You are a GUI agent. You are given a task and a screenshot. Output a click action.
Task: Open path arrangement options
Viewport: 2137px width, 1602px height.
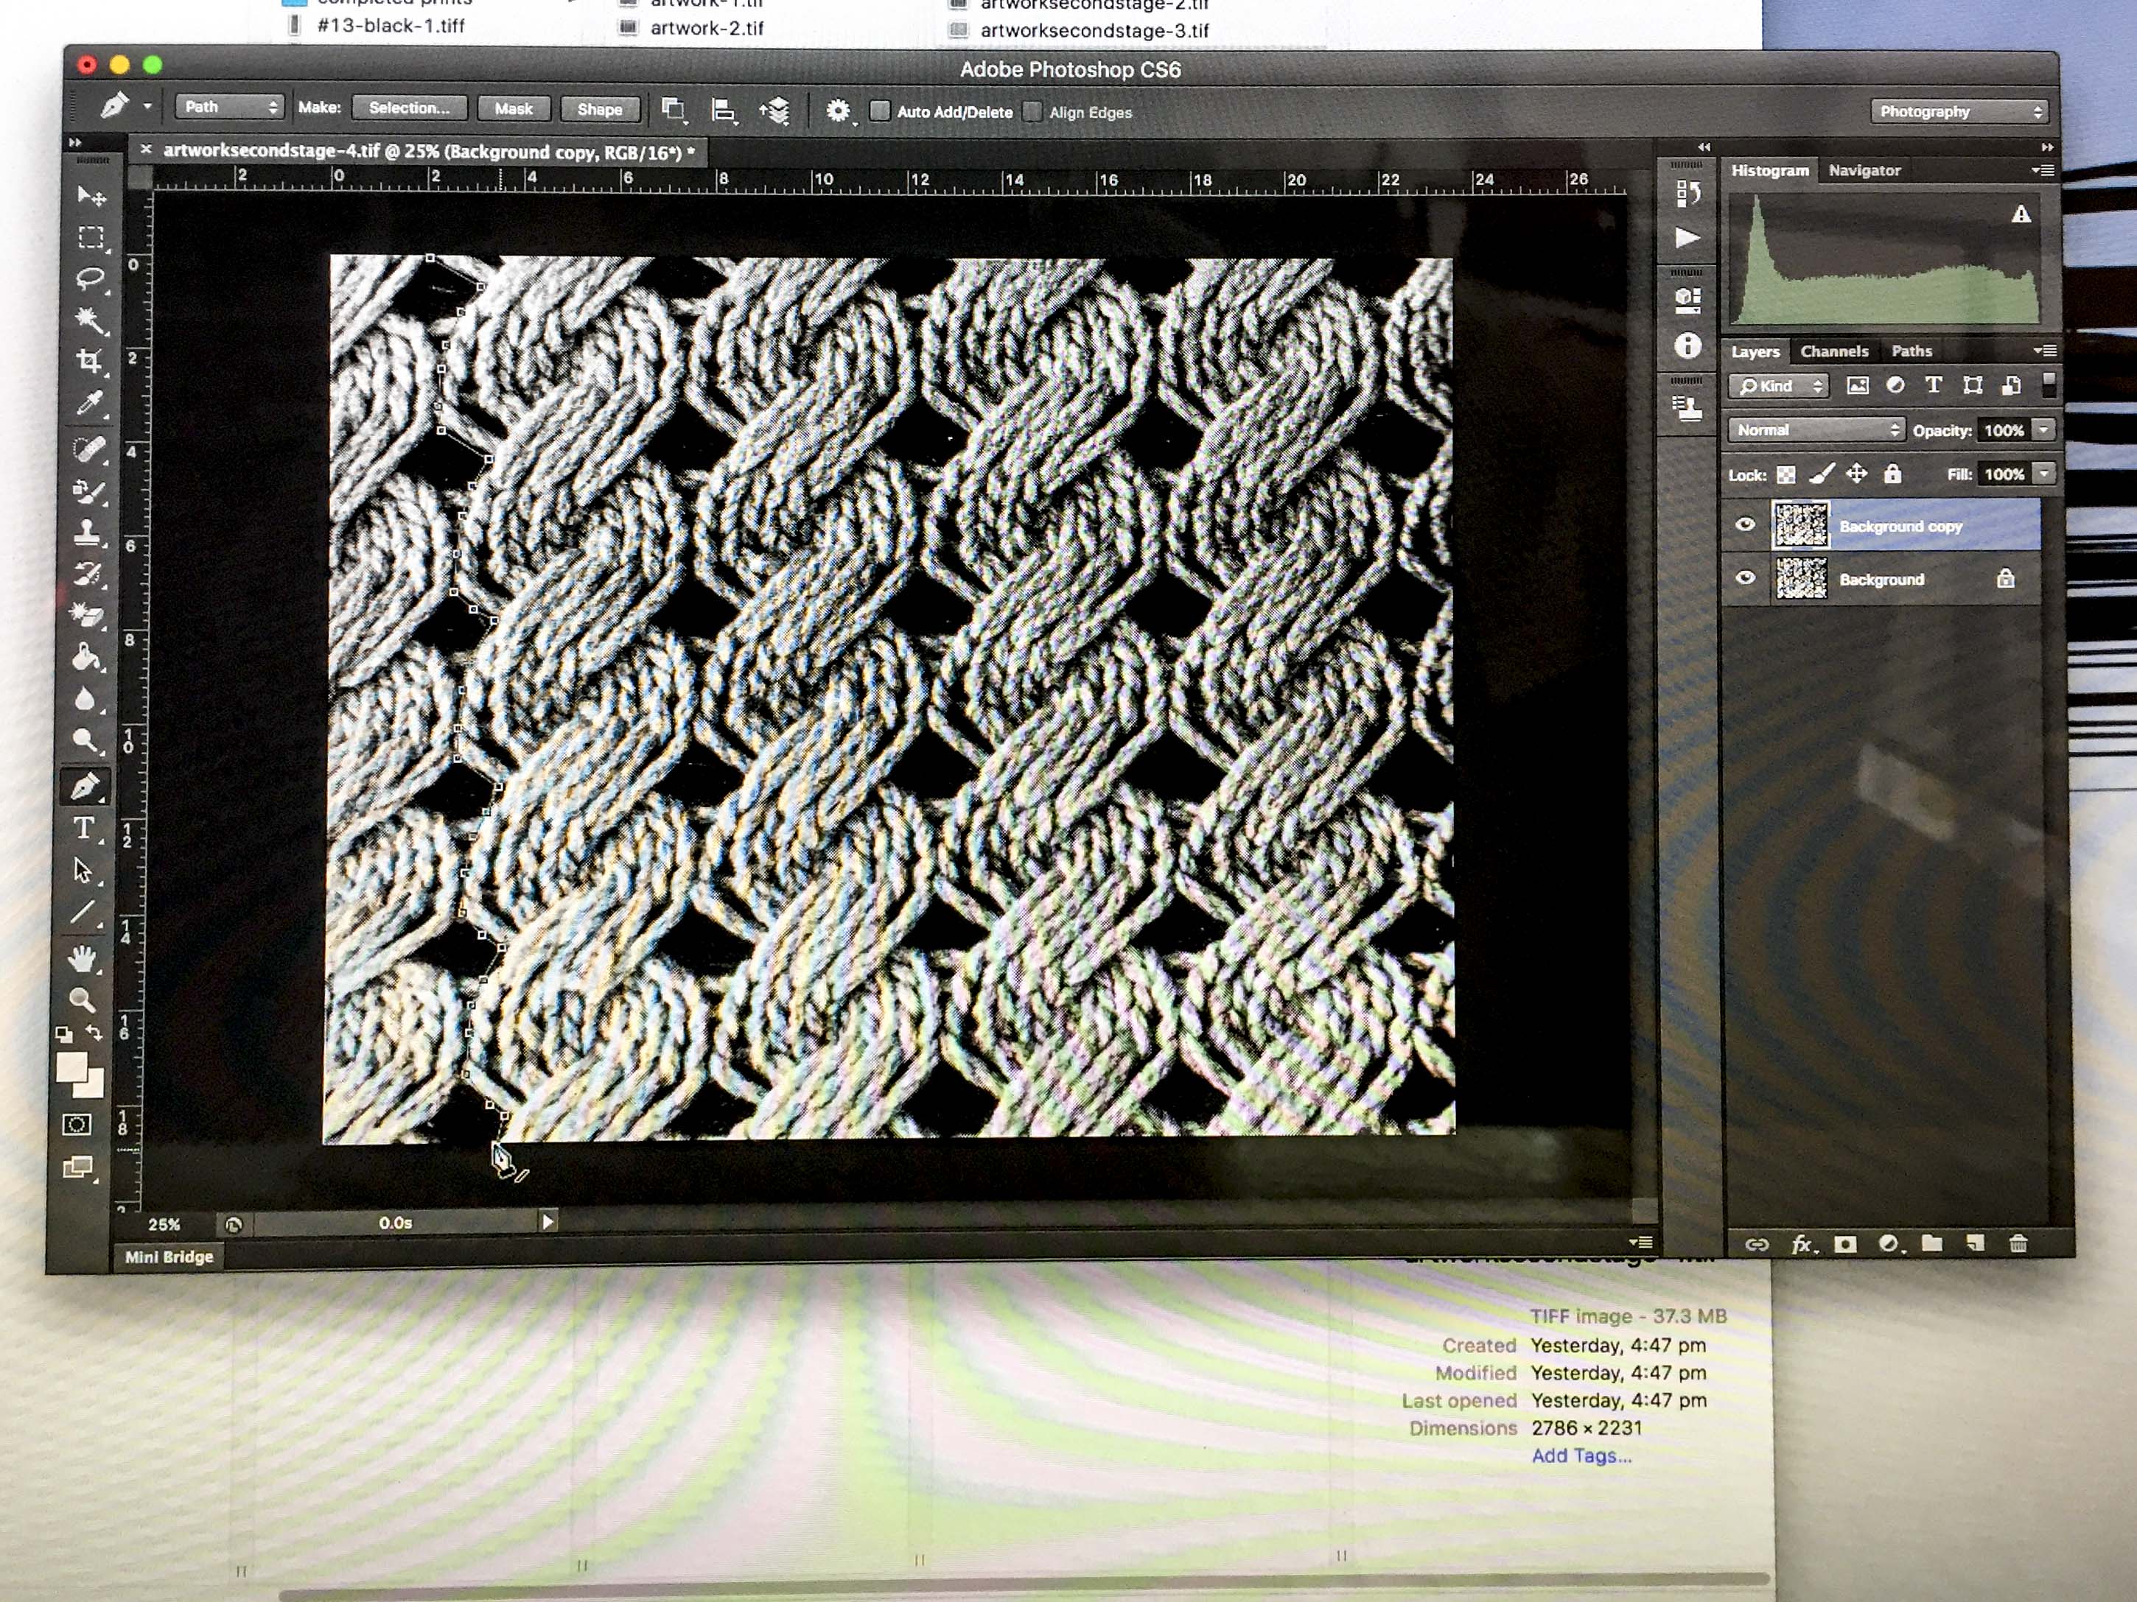(x=774, y=111)
